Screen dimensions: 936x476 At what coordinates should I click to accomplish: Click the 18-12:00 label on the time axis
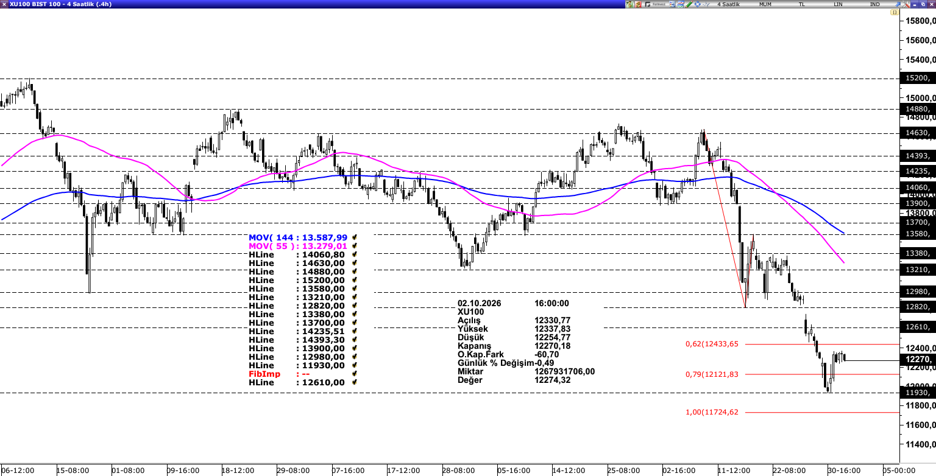238,471
